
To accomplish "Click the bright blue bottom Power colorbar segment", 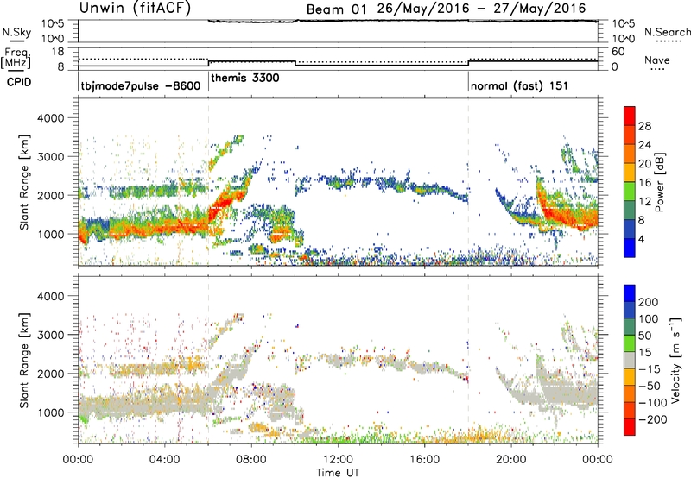I will pyautogui.click(x=630, y=248).
